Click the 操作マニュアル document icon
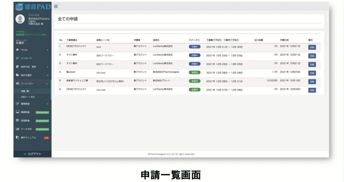This screenshot has width=344, height=182. coord(17,137)
